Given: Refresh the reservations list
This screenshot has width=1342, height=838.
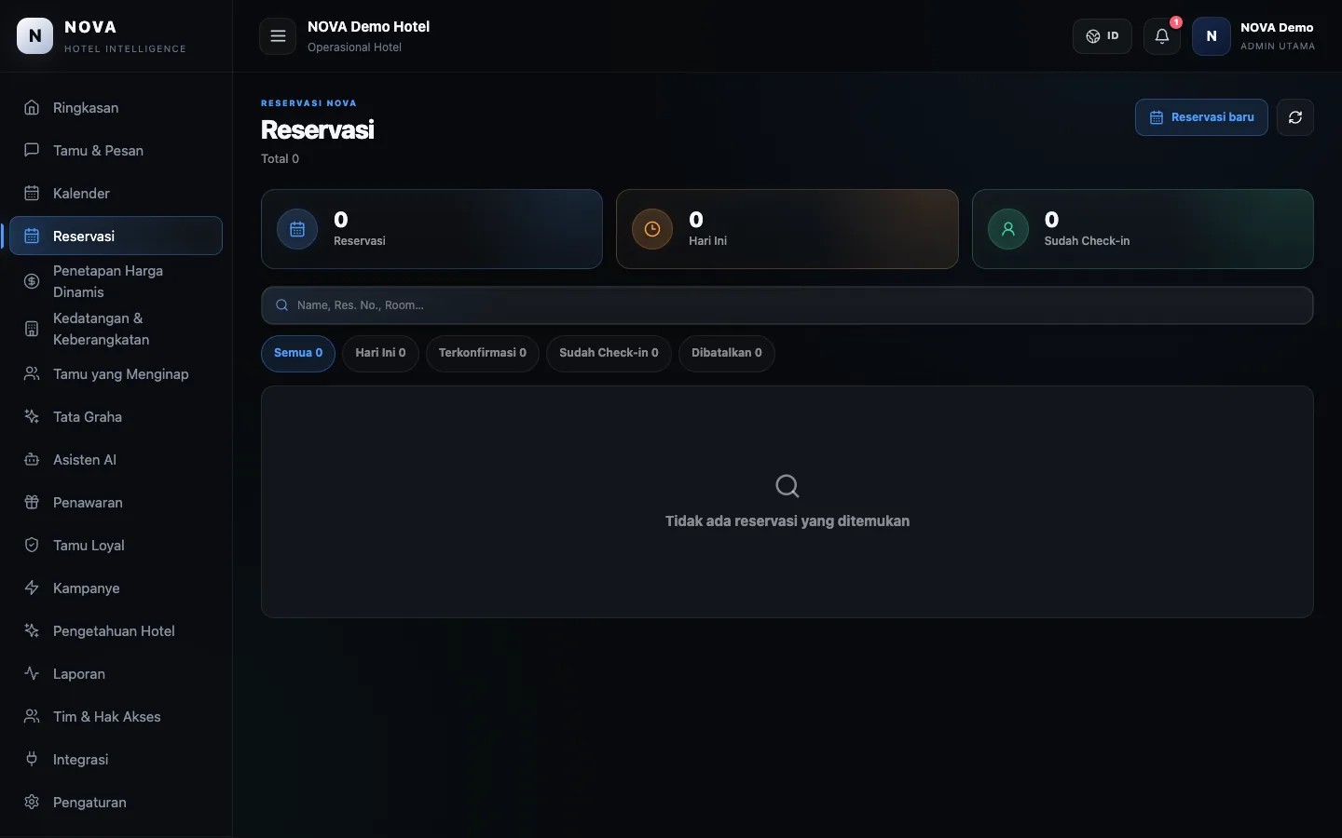Looking at the screenshot, I should 1295,117.
